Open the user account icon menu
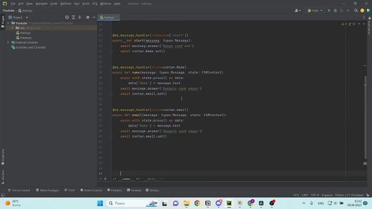 tap(298, 10)
